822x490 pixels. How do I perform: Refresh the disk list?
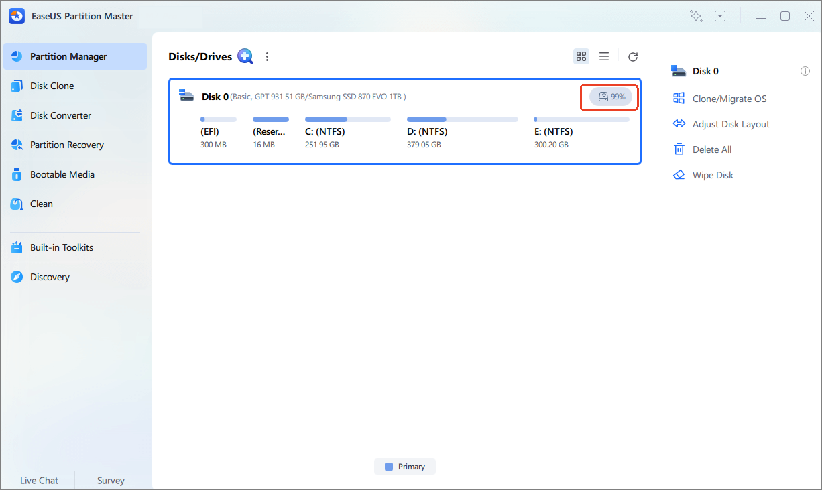[632, 57]
